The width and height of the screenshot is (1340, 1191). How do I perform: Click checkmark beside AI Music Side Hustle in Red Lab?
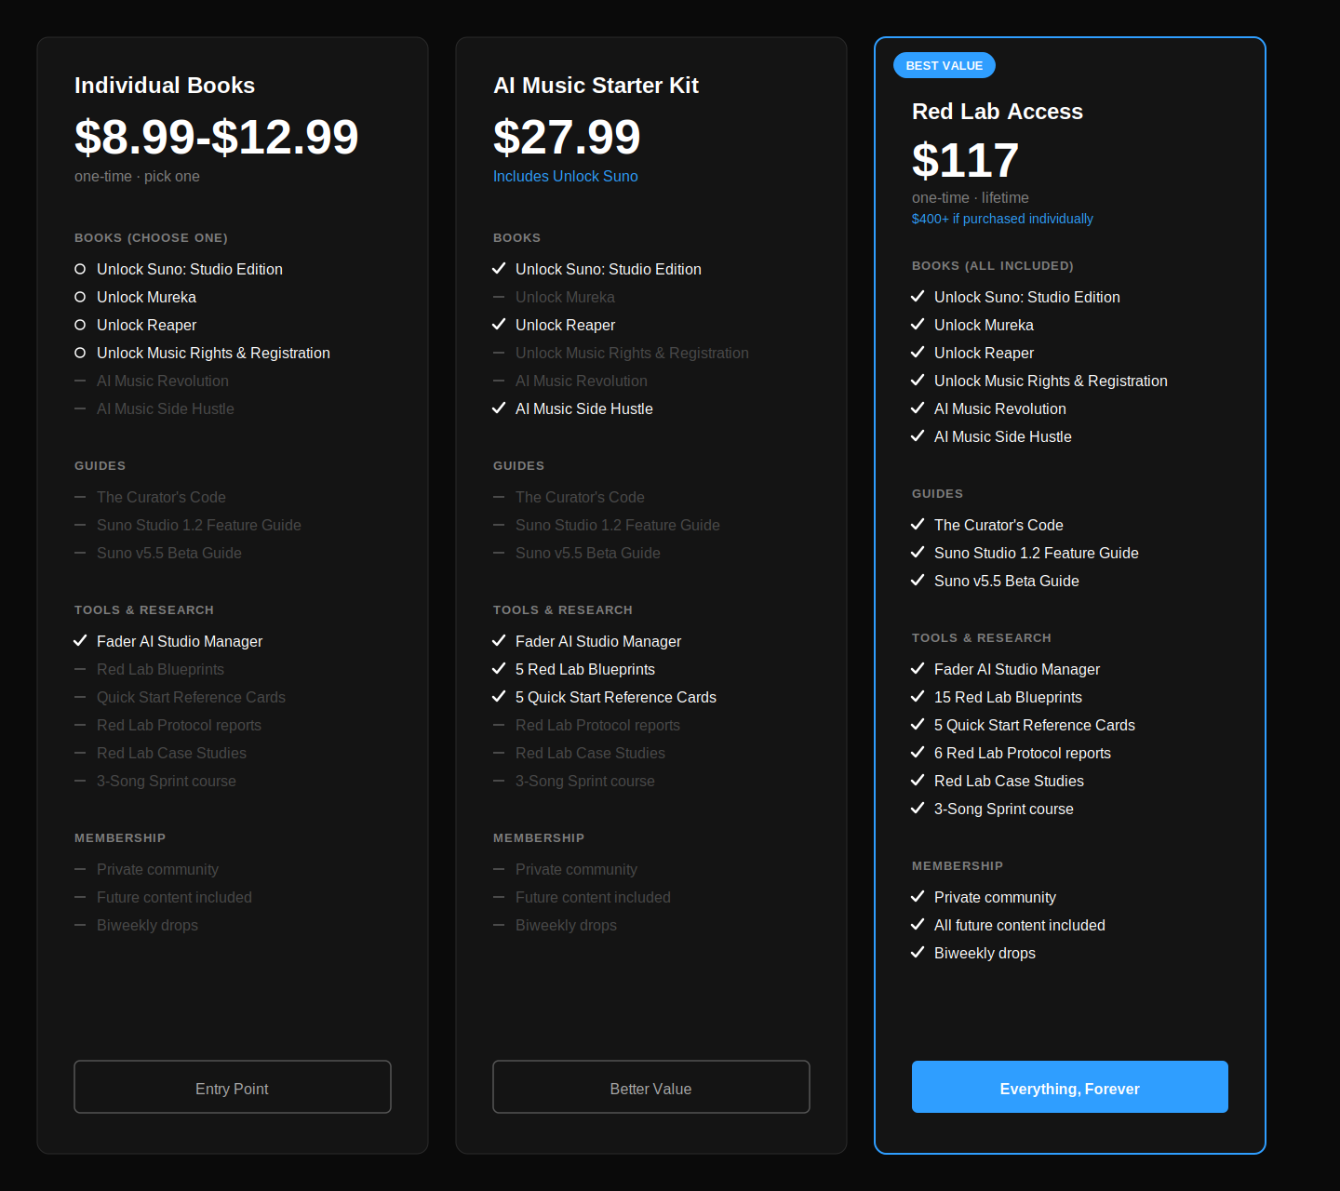[x=918, y=435]
